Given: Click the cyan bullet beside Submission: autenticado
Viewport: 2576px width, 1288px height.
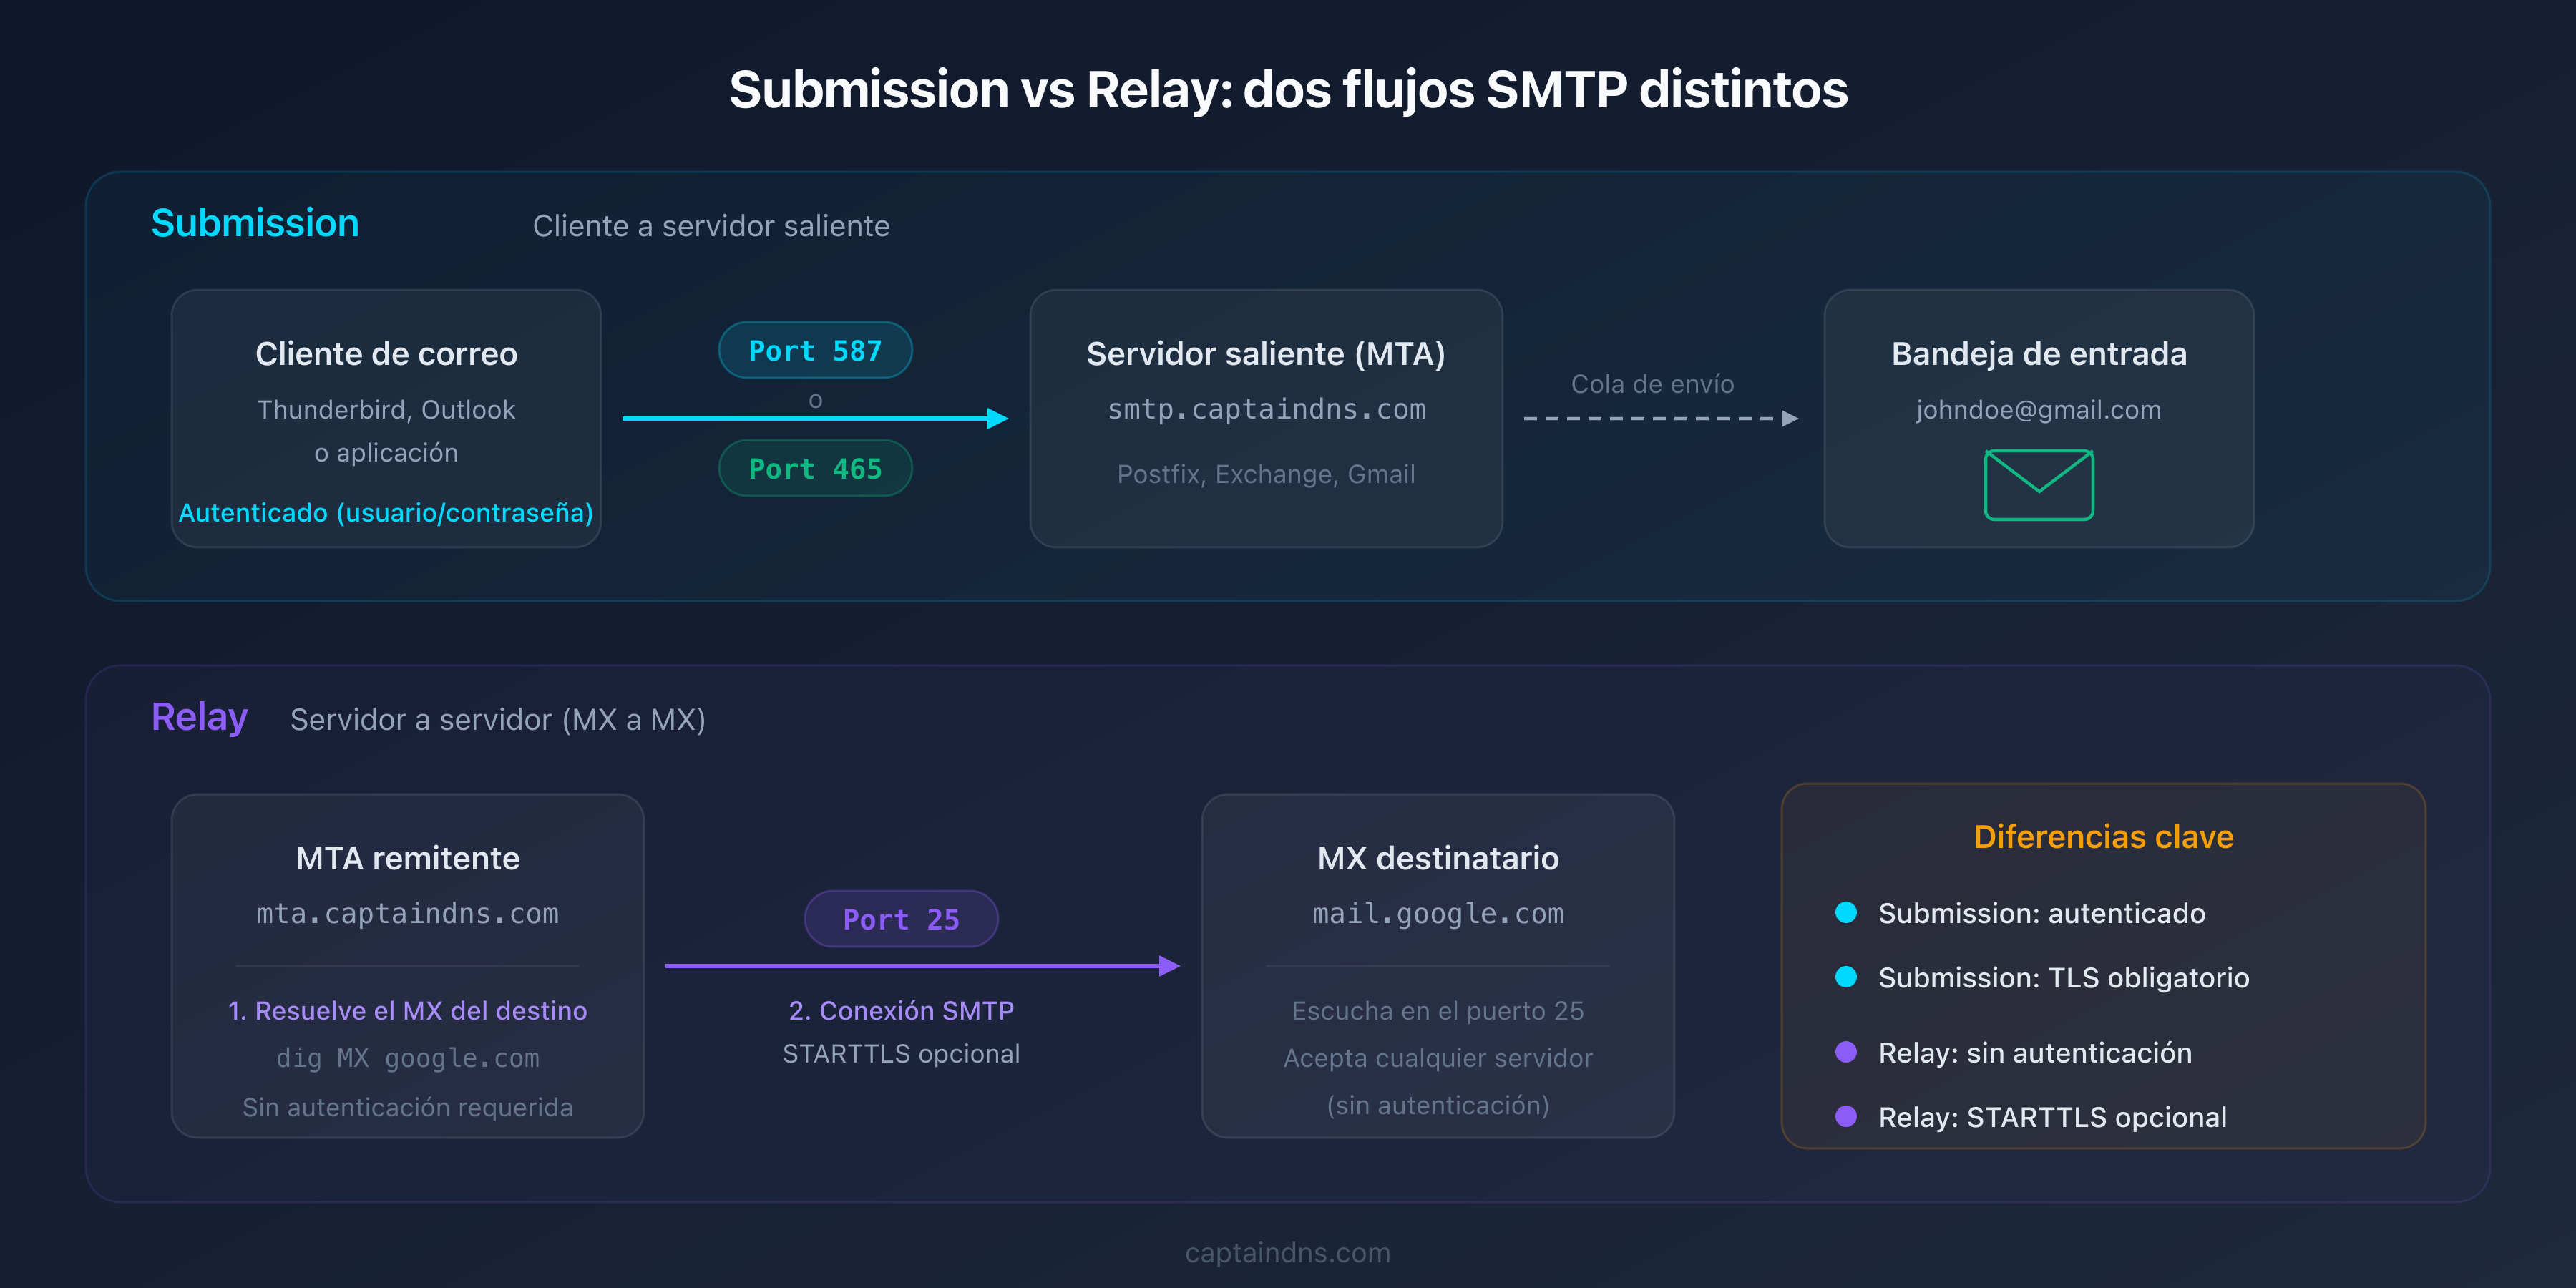Looking at the screenshot, I should (x=1845, y=912).
